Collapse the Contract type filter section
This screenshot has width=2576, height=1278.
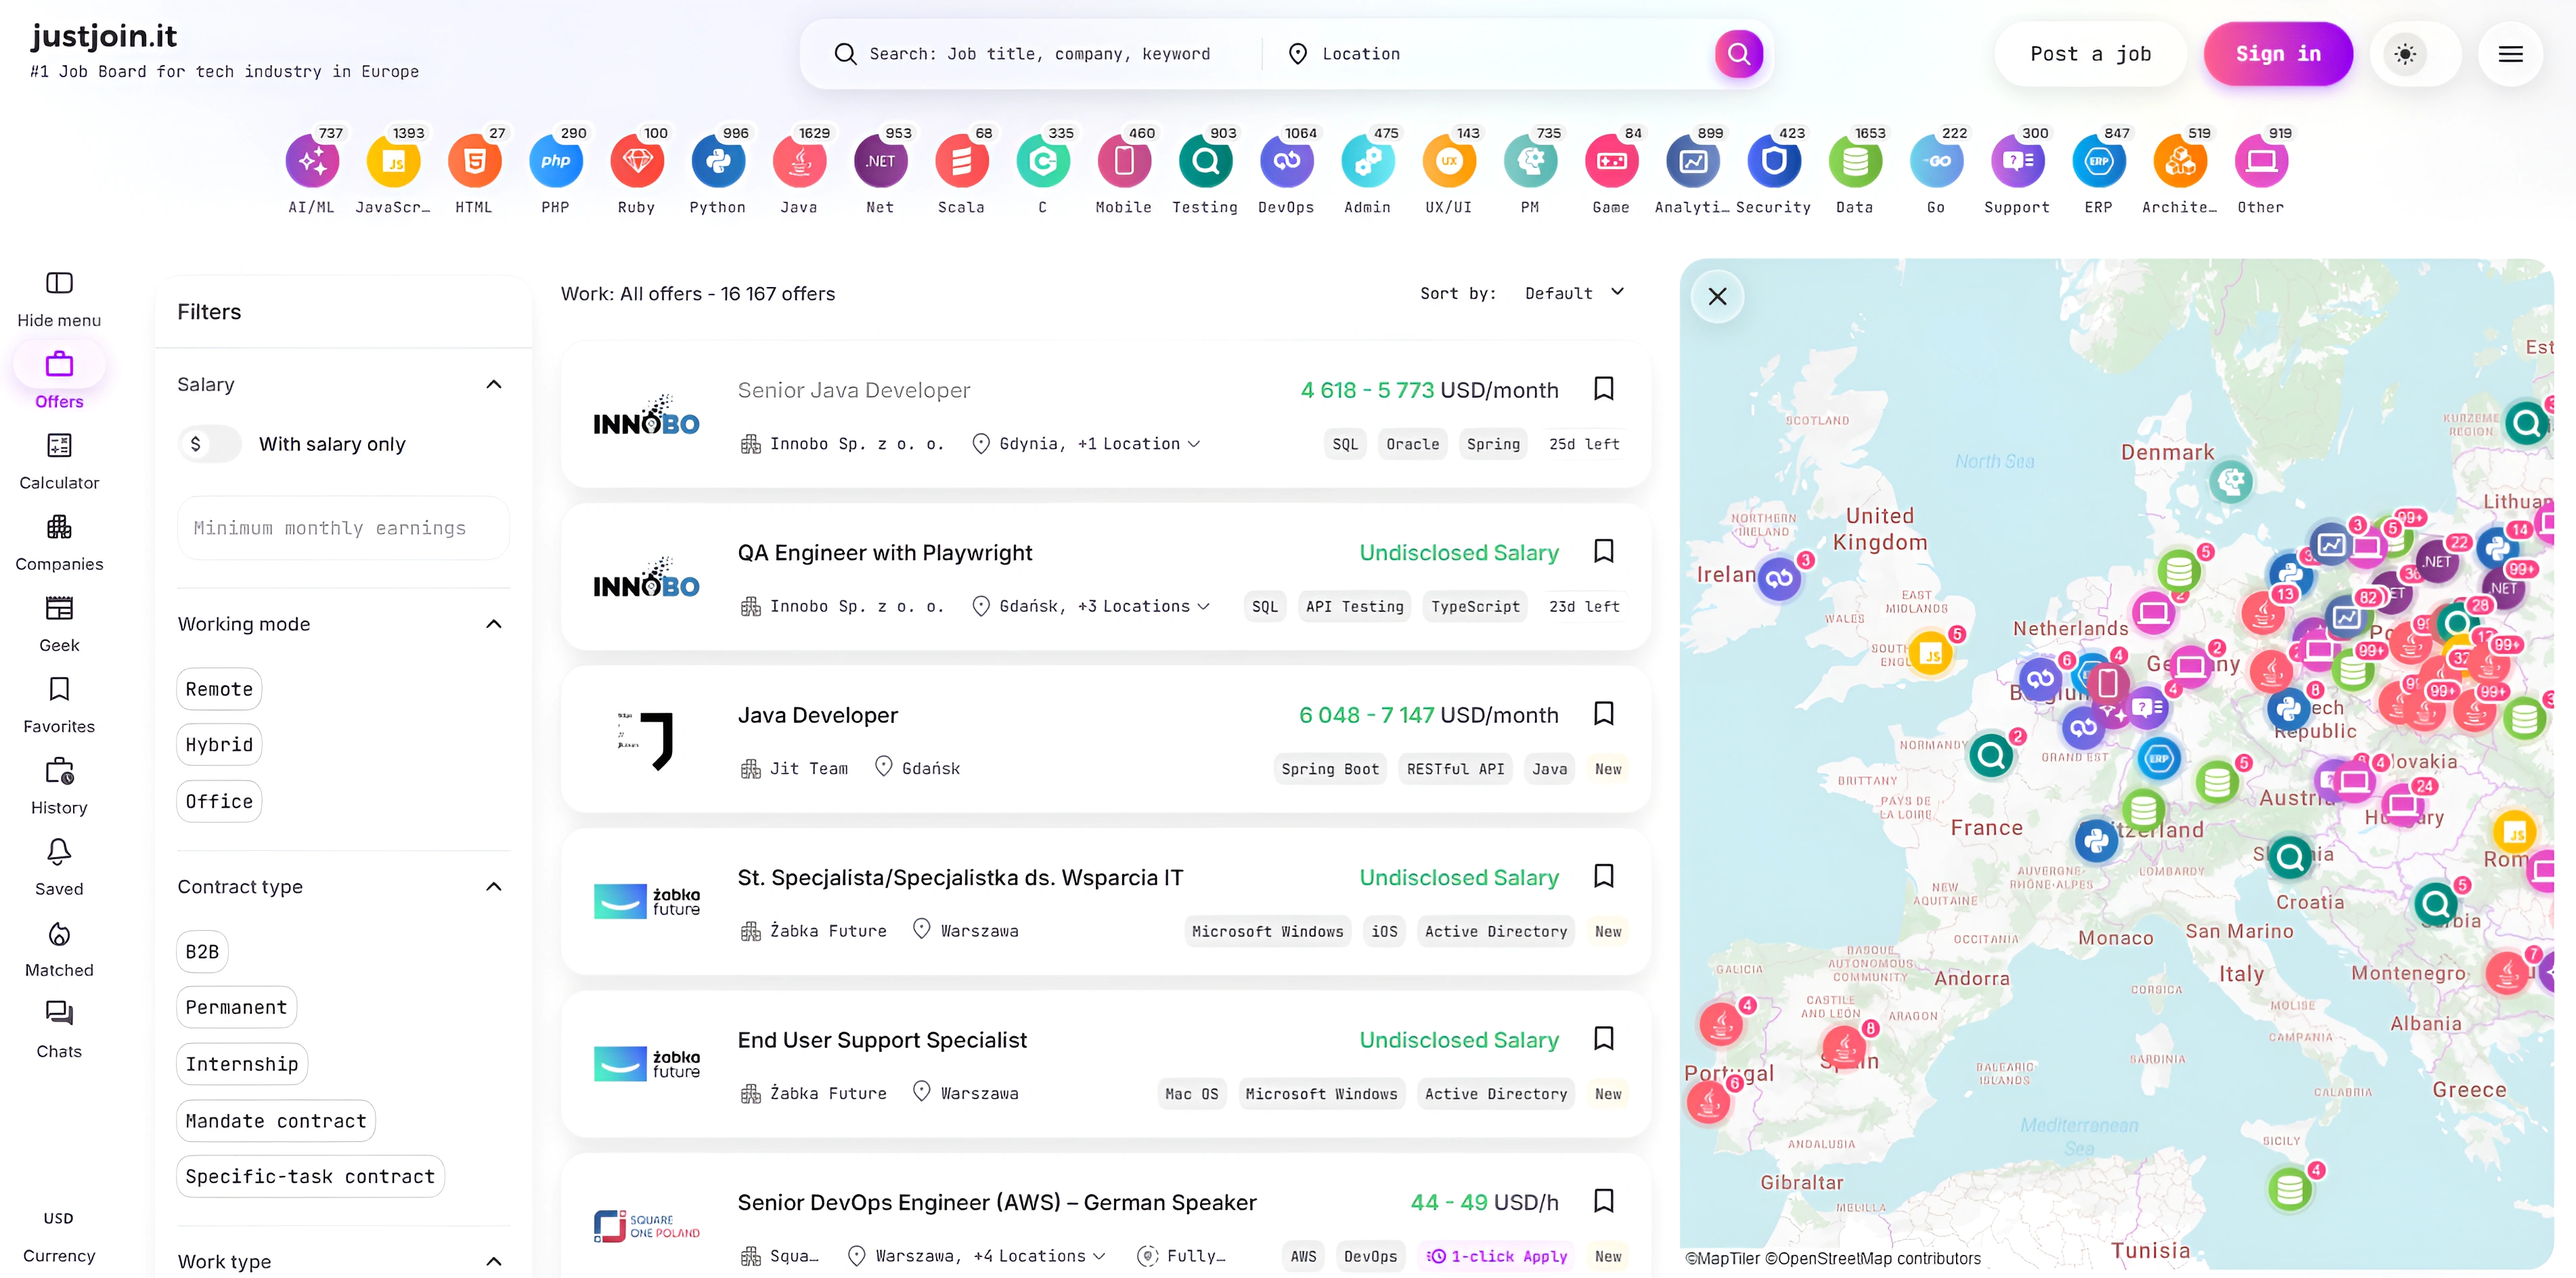pos(493,887)
